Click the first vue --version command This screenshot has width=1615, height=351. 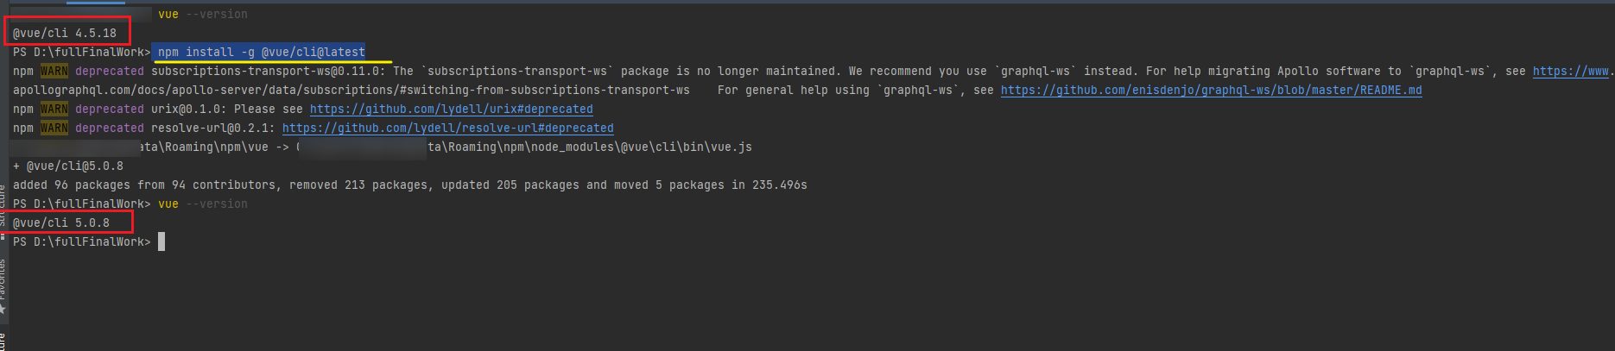click(x=203, y=14)
